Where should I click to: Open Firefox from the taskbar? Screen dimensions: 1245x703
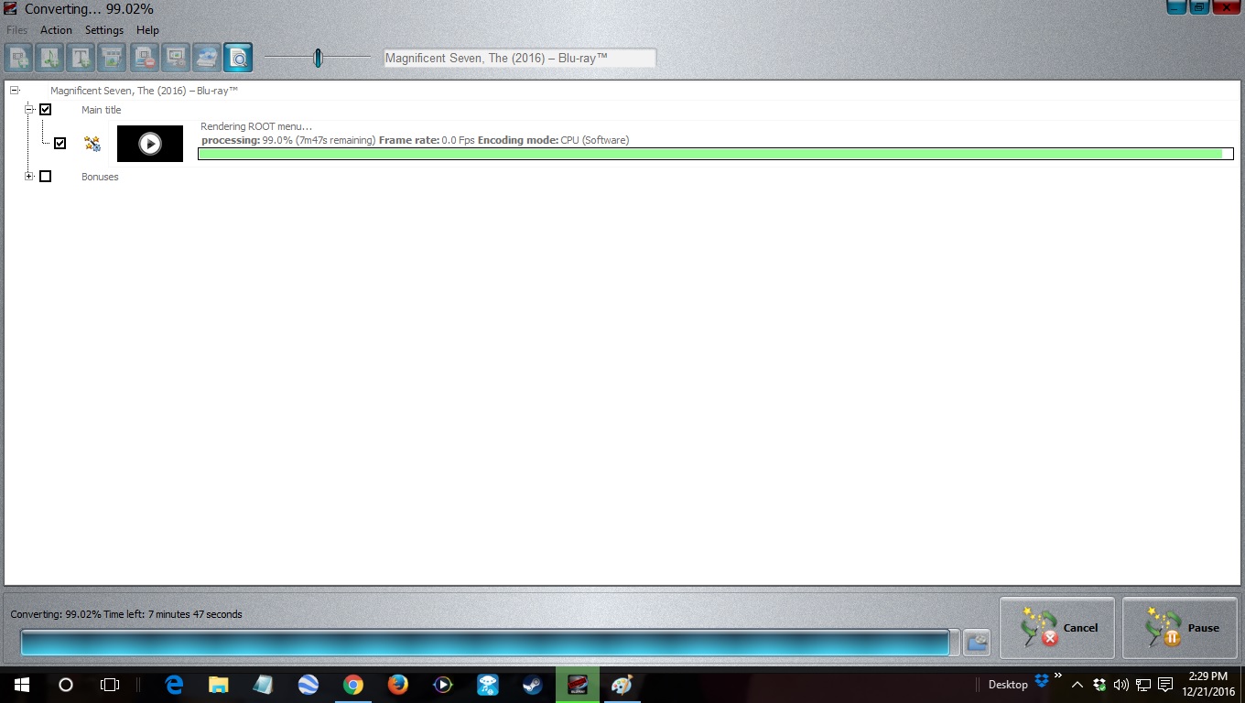click(397, 685)
